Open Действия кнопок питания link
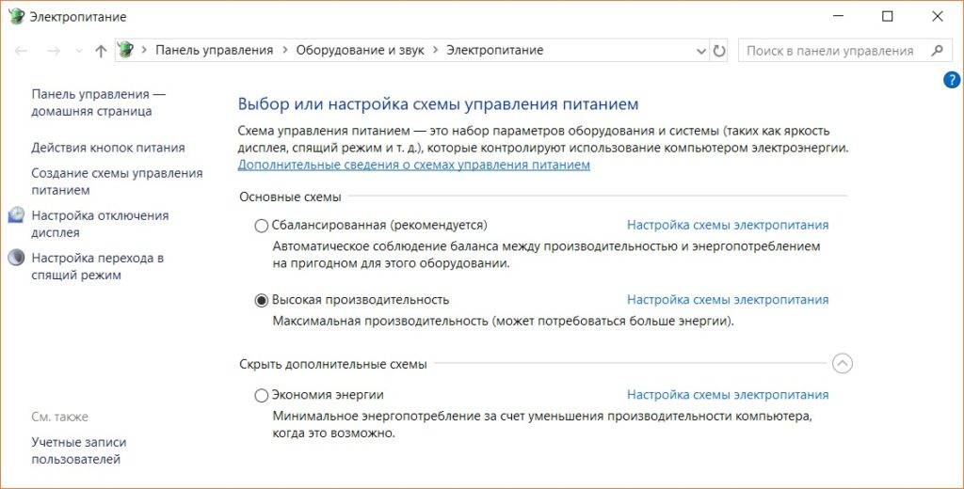 [x=108, y=148]
